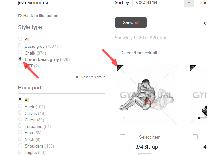This screenshot has height=155, width=207.
Task: Click the Show all button
Action: point(131,23)
